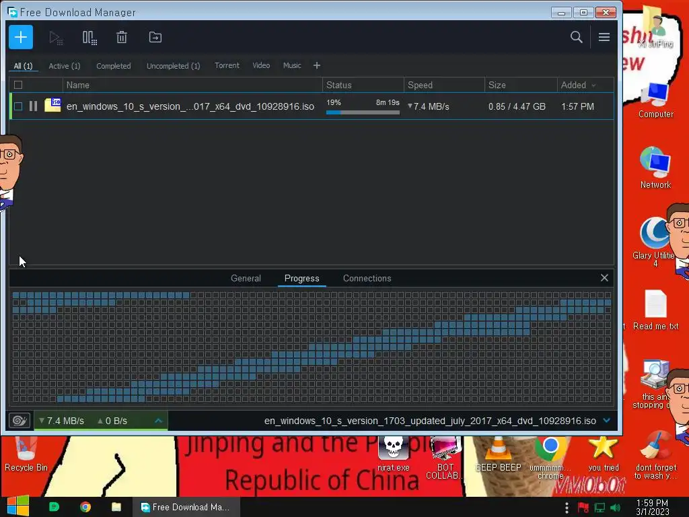The height and width of the screenshot is (517, 689).
Task: Open the hamburger main menu
Action: (x=604, y=38)
